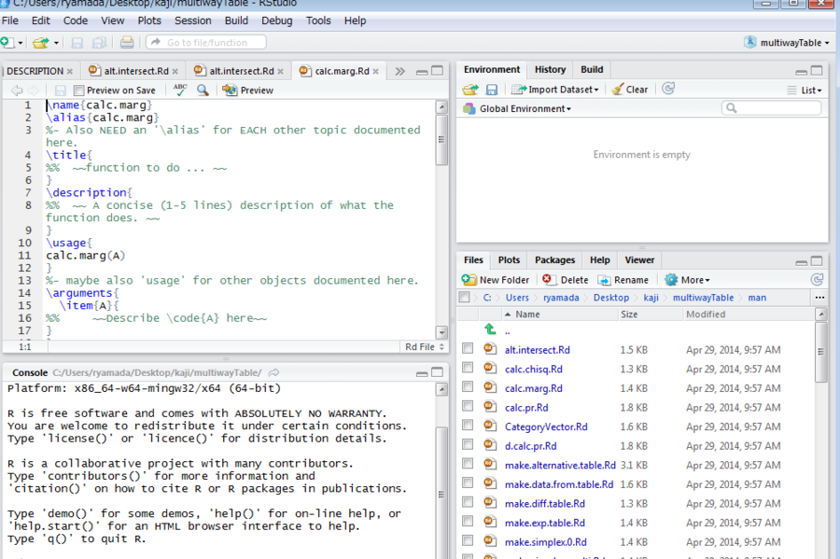Open the make.diff.table.Rd file link
The image size is (840, 559).
coord(544,504)
